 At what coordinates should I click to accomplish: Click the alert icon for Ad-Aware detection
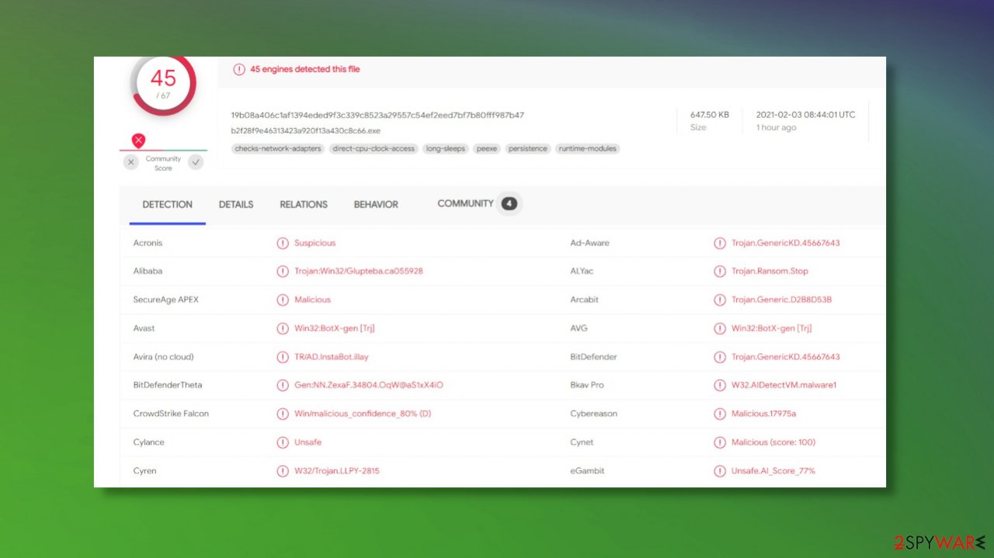coord(720,243)
